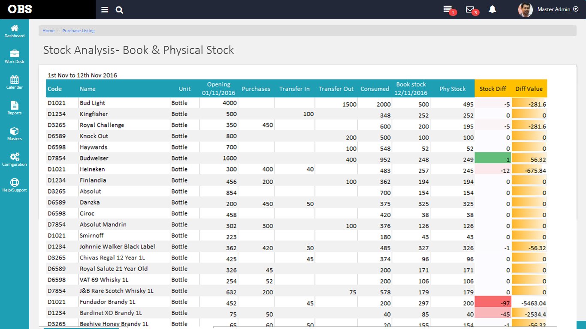Click the Home breadcrumb link
Image resolution: width=586 pixels, height=329 pixels.
click(x=48, y=31)
